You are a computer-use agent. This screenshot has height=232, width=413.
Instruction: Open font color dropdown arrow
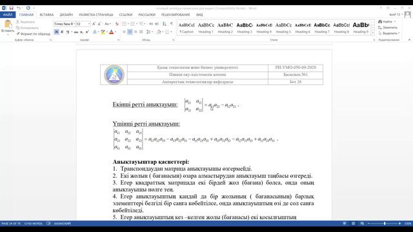[116, 32]
